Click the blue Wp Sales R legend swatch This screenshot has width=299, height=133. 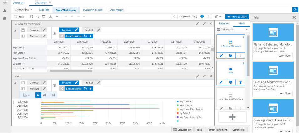coord(178,101)
